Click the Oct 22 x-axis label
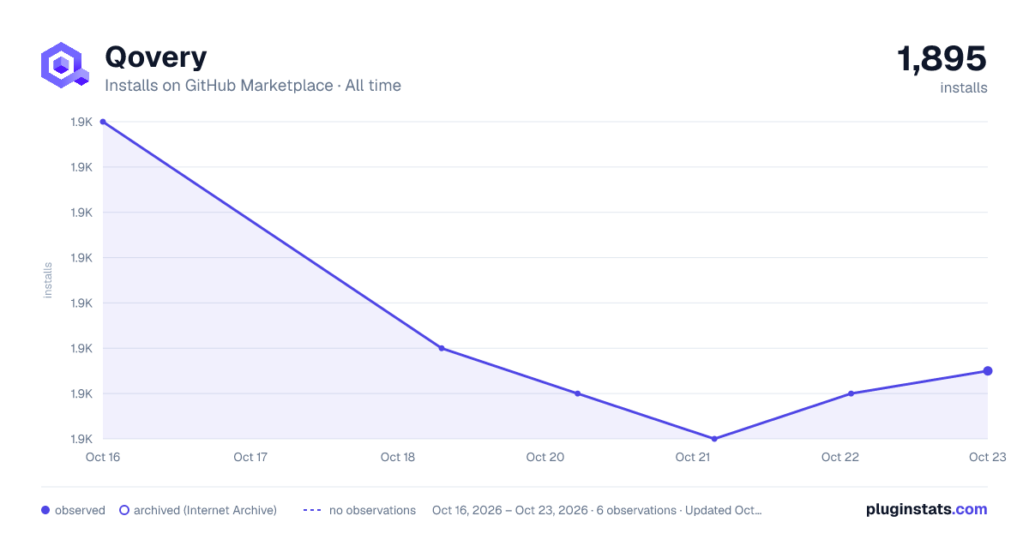The image size is (1029, 540). point(840,457)
